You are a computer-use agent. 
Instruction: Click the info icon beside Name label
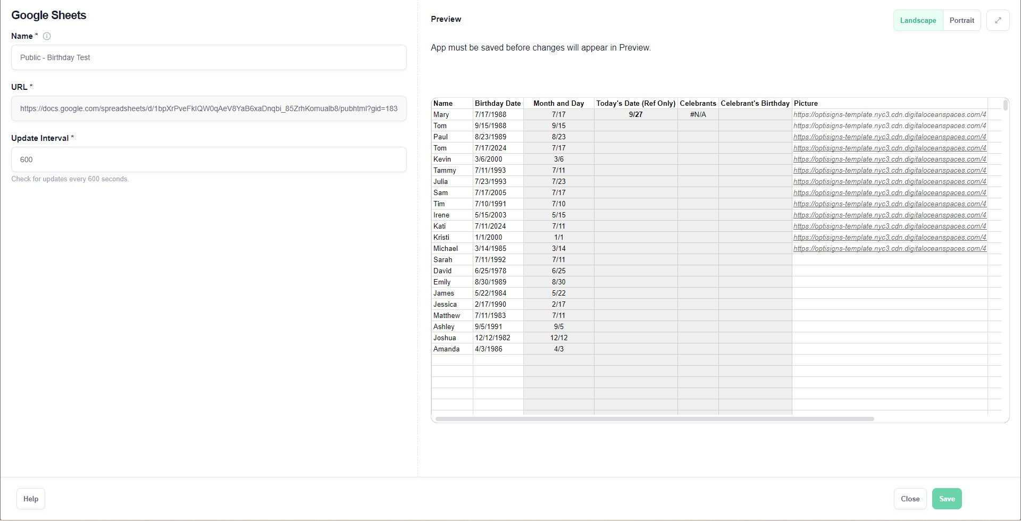coord(47,36)
